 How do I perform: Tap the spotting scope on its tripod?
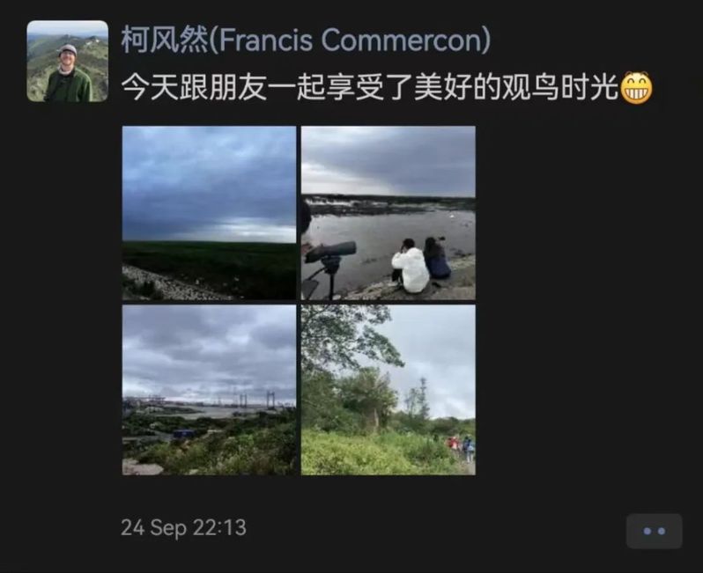pos(330,267)
